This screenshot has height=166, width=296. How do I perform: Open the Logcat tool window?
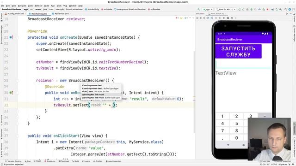coord(86,161)
